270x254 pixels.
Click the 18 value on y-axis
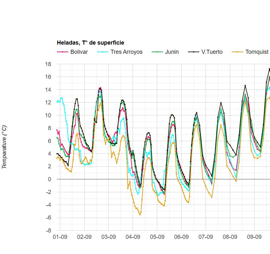coord(48,64)
